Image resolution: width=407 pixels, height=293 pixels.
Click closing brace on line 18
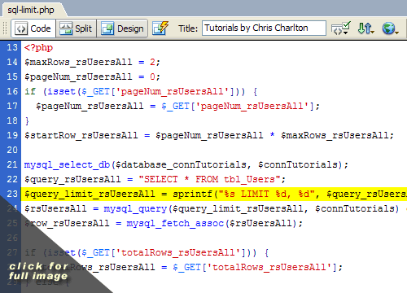(27, 121)
